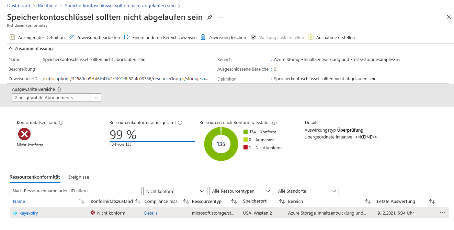Click info icon next to Konformitätszustand

(61, 123)
